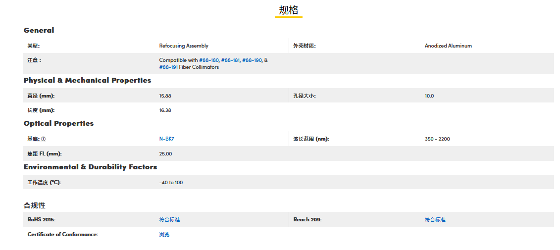560x250 pixels.
Task: Click the Optical Properties heading
Action: click(x=58, y=123)
